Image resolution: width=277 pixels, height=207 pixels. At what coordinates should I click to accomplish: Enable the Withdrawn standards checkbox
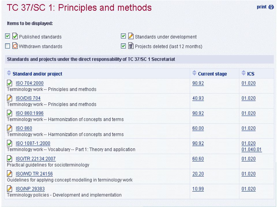point(8,46)
